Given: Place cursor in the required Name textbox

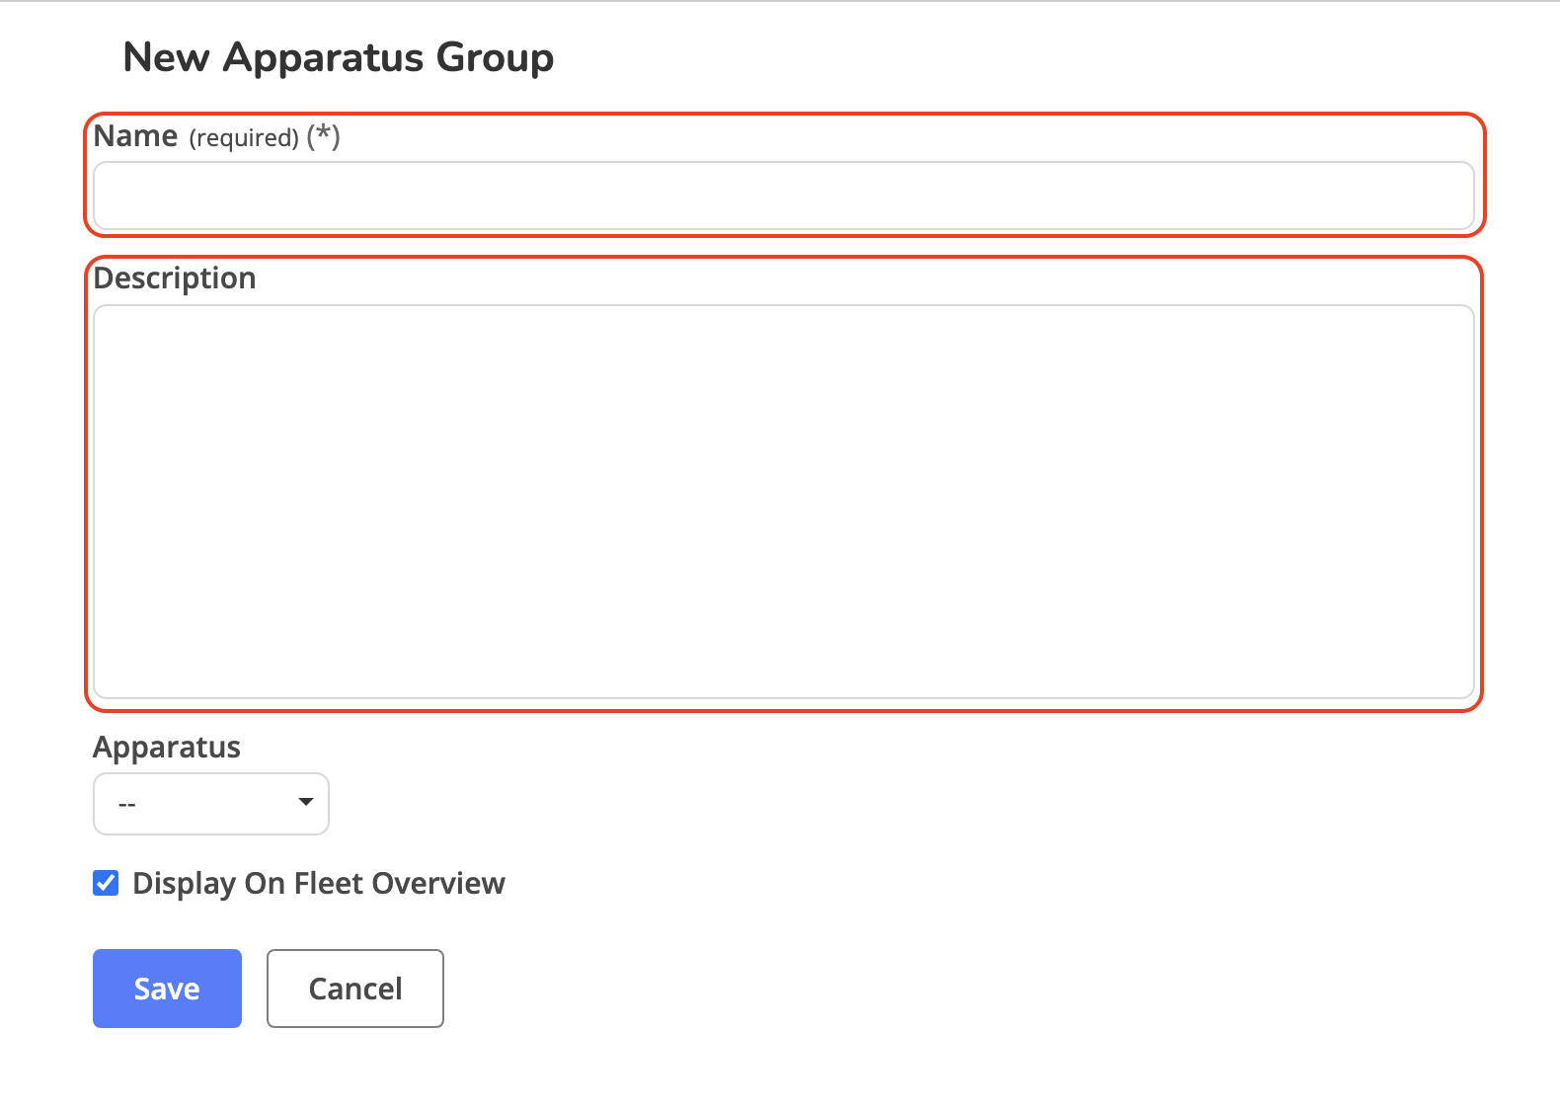Looking at the screenshot, I should [783, 196].
